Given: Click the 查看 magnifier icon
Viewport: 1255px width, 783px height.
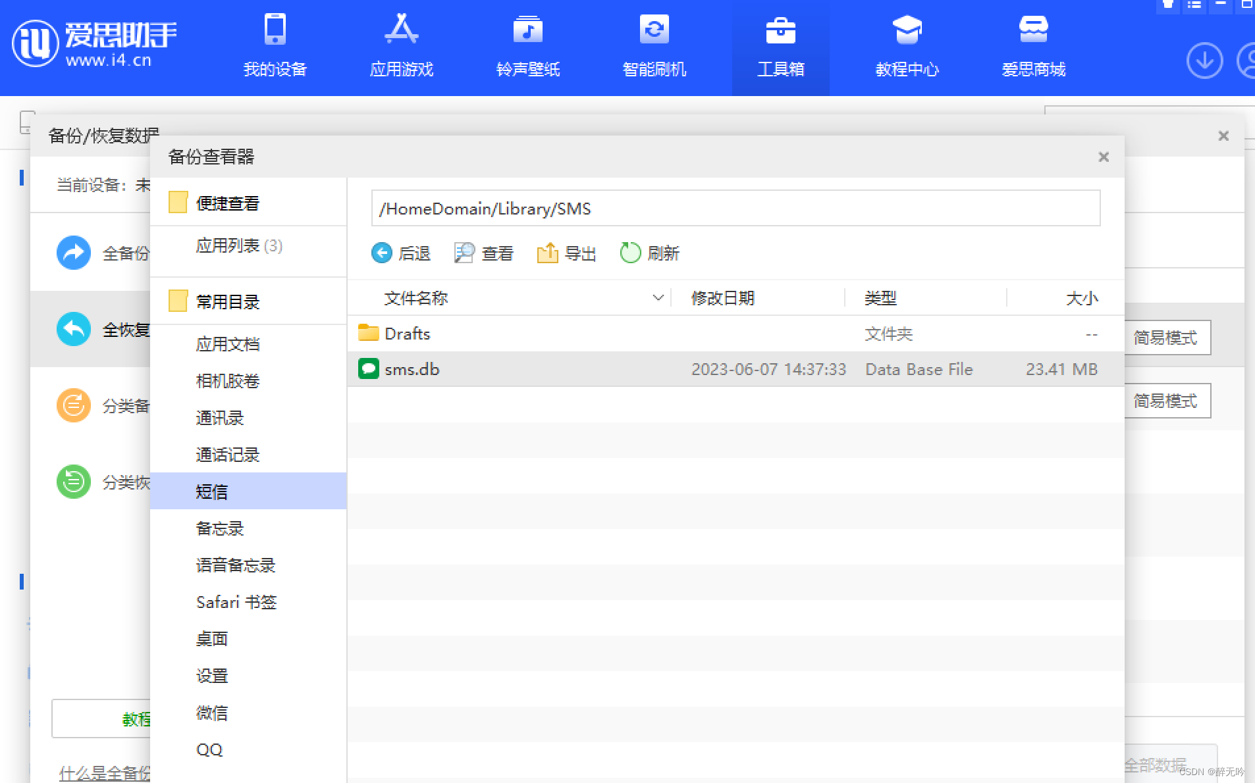Looking at the screenshot, I should pos(464,253).
